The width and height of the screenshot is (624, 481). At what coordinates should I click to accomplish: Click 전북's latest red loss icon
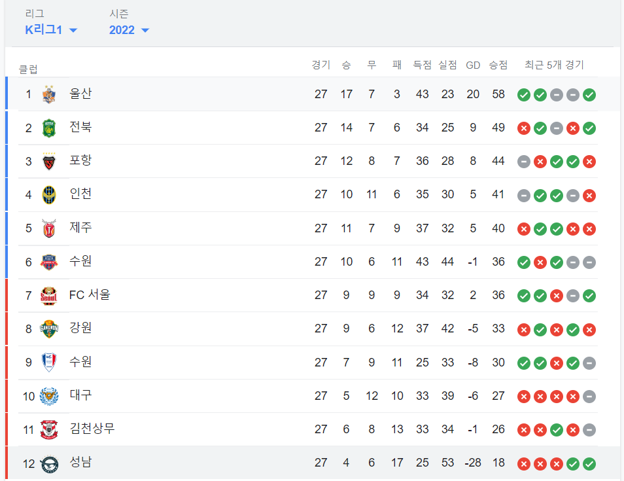click(x=572, y=128)
